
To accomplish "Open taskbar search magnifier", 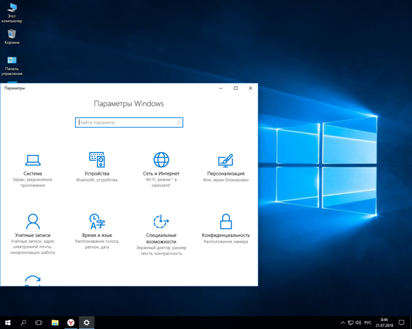I will coord(23,323).
